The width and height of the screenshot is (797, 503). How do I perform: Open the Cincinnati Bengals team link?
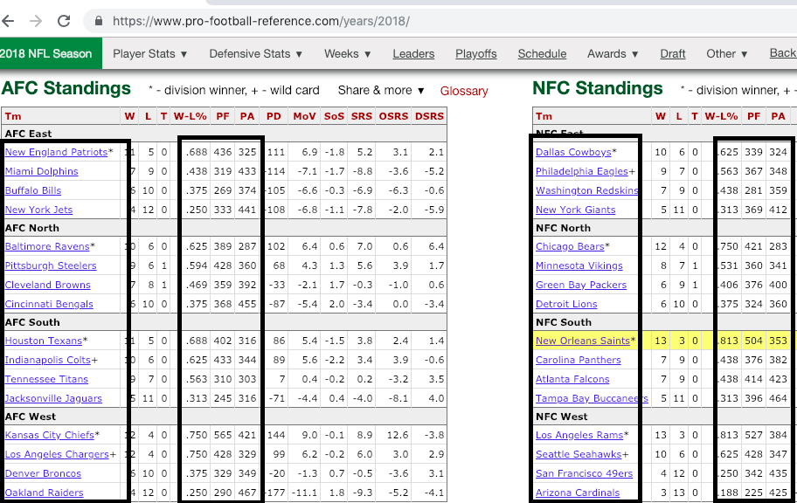[x=49, y=305]
